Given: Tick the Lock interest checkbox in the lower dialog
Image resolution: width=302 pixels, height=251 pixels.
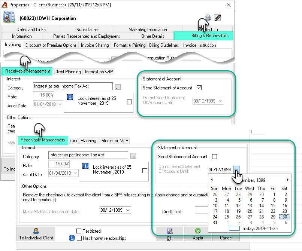Looking at the screenshot, I should pos(145,171).
